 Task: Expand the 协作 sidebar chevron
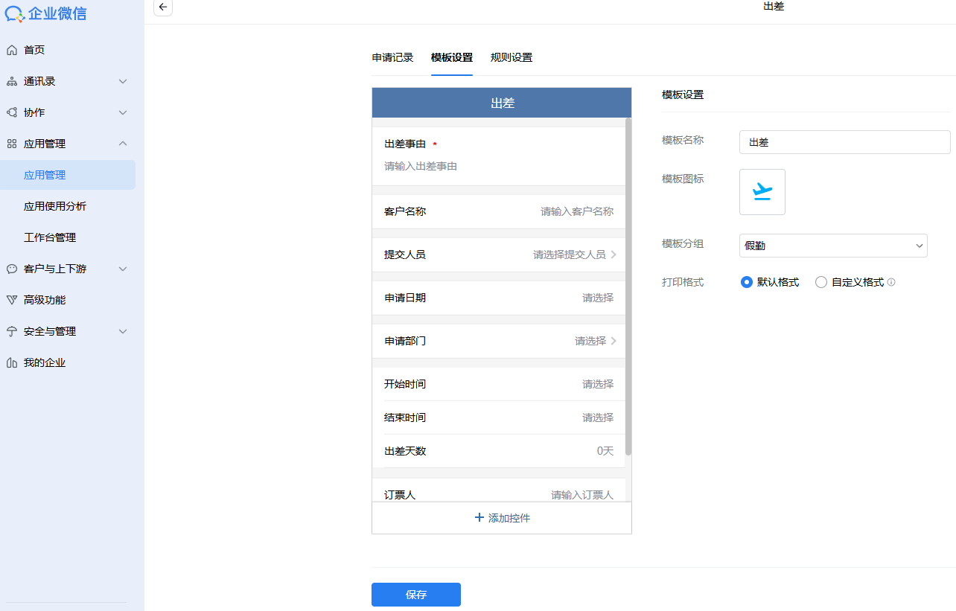pos(123,112)
